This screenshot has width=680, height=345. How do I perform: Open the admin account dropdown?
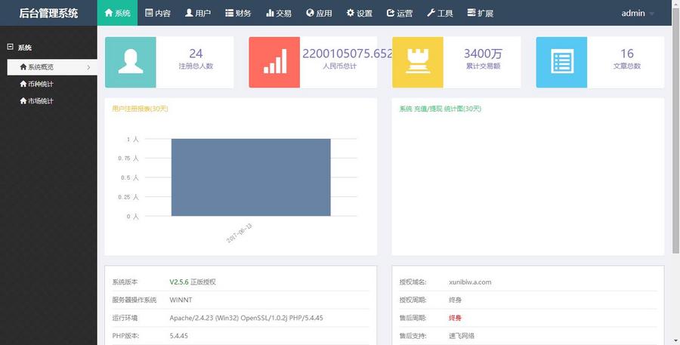point(638,13)
